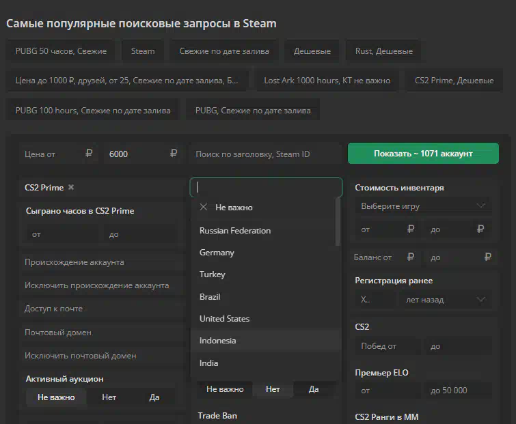
Task: Focus the до 50 000 ELO field
Action: [459, 391]
